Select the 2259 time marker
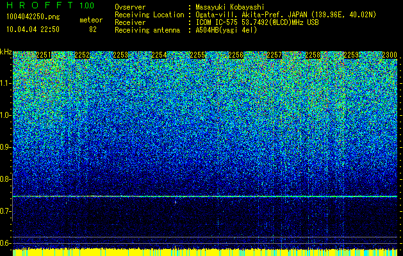The width and height of the screenshot is (403, 256). pos(351,55)
